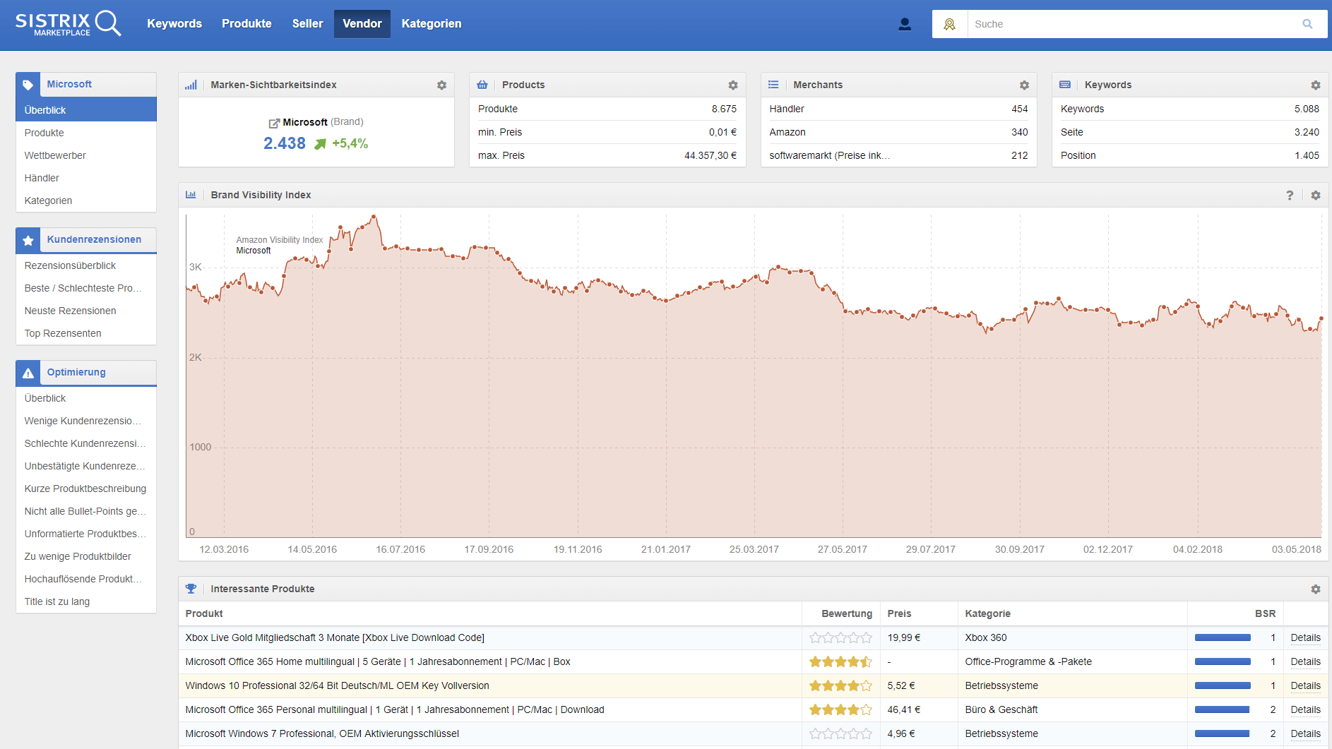Switch to the Keywords navigation tab

174,24
